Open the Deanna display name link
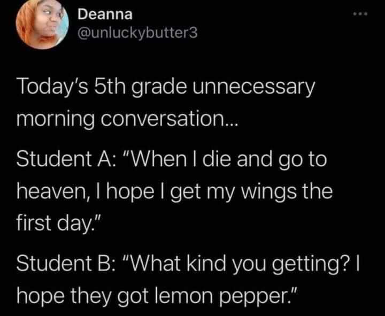Screen dimensions: 385x316 click(105, 15)
